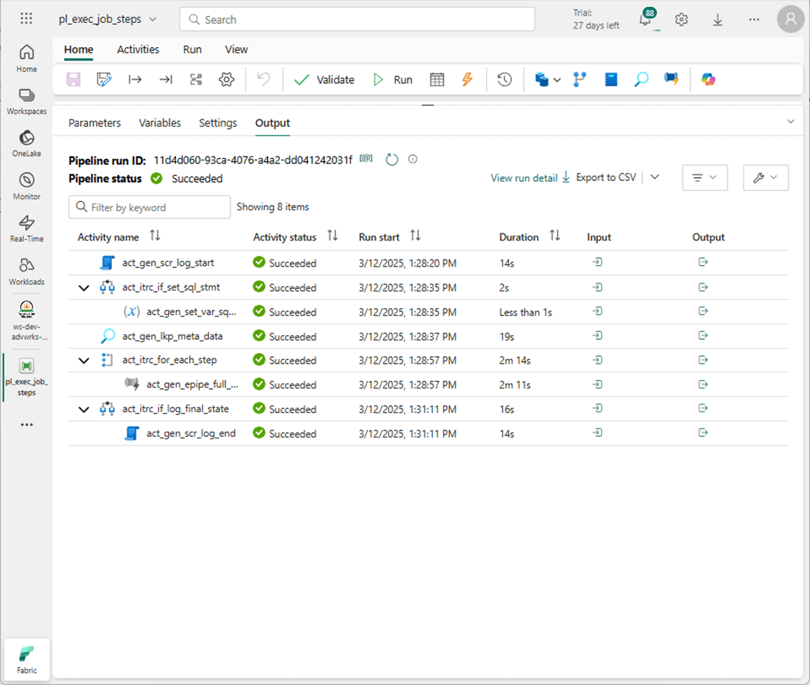Open OneLake from the left navigation

tap(26, 143)
